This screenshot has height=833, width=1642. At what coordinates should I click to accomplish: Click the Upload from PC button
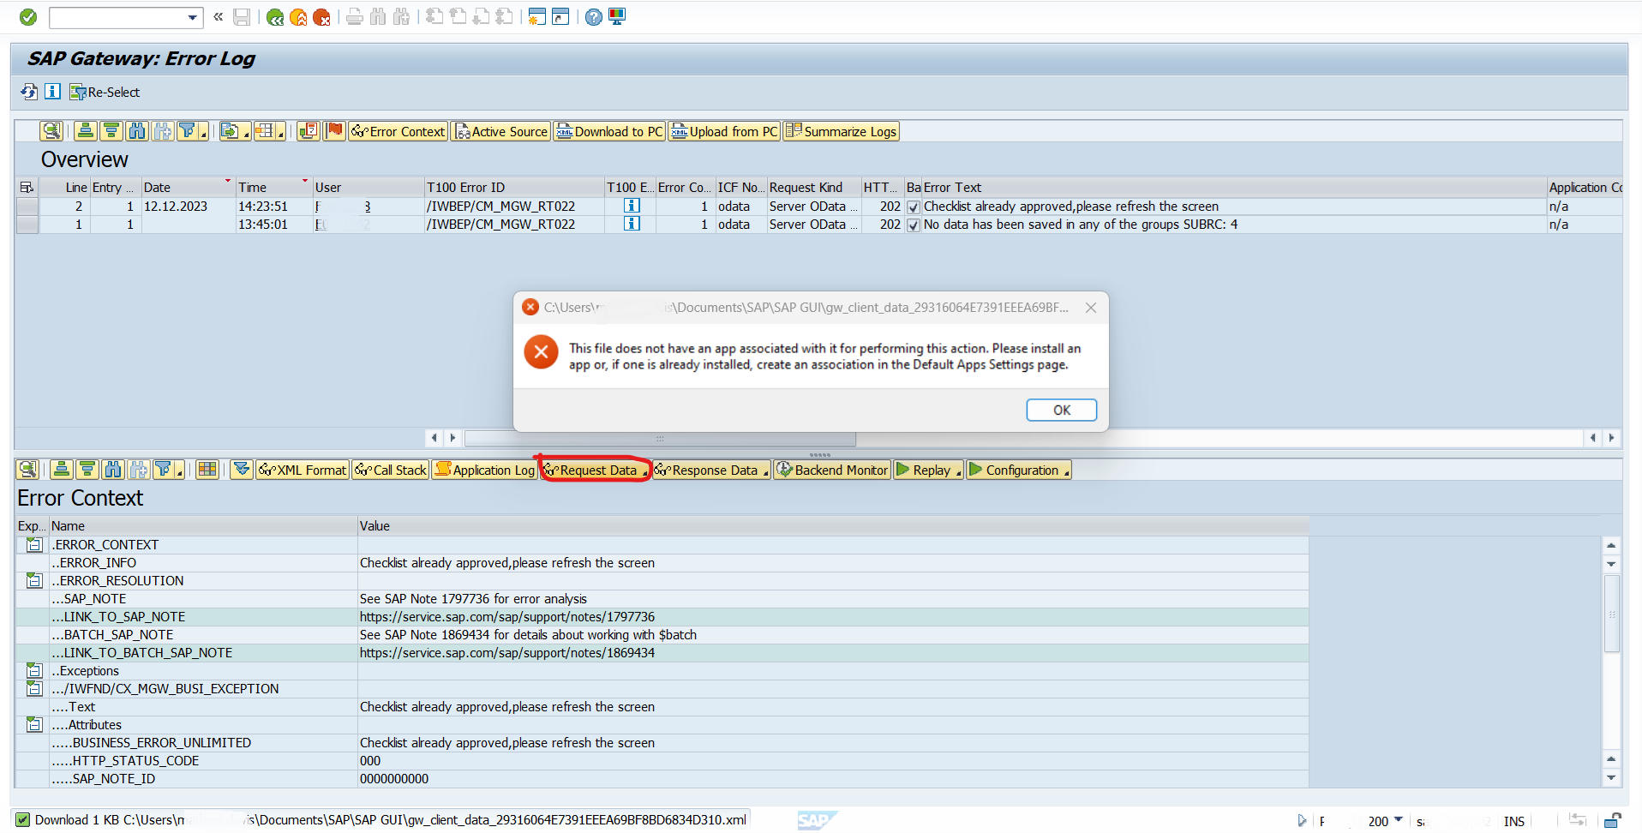pos(724,131)
